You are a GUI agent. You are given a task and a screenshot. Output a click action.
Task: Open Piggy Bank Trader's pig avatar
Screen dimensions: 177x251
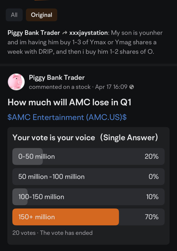[16, 82]
